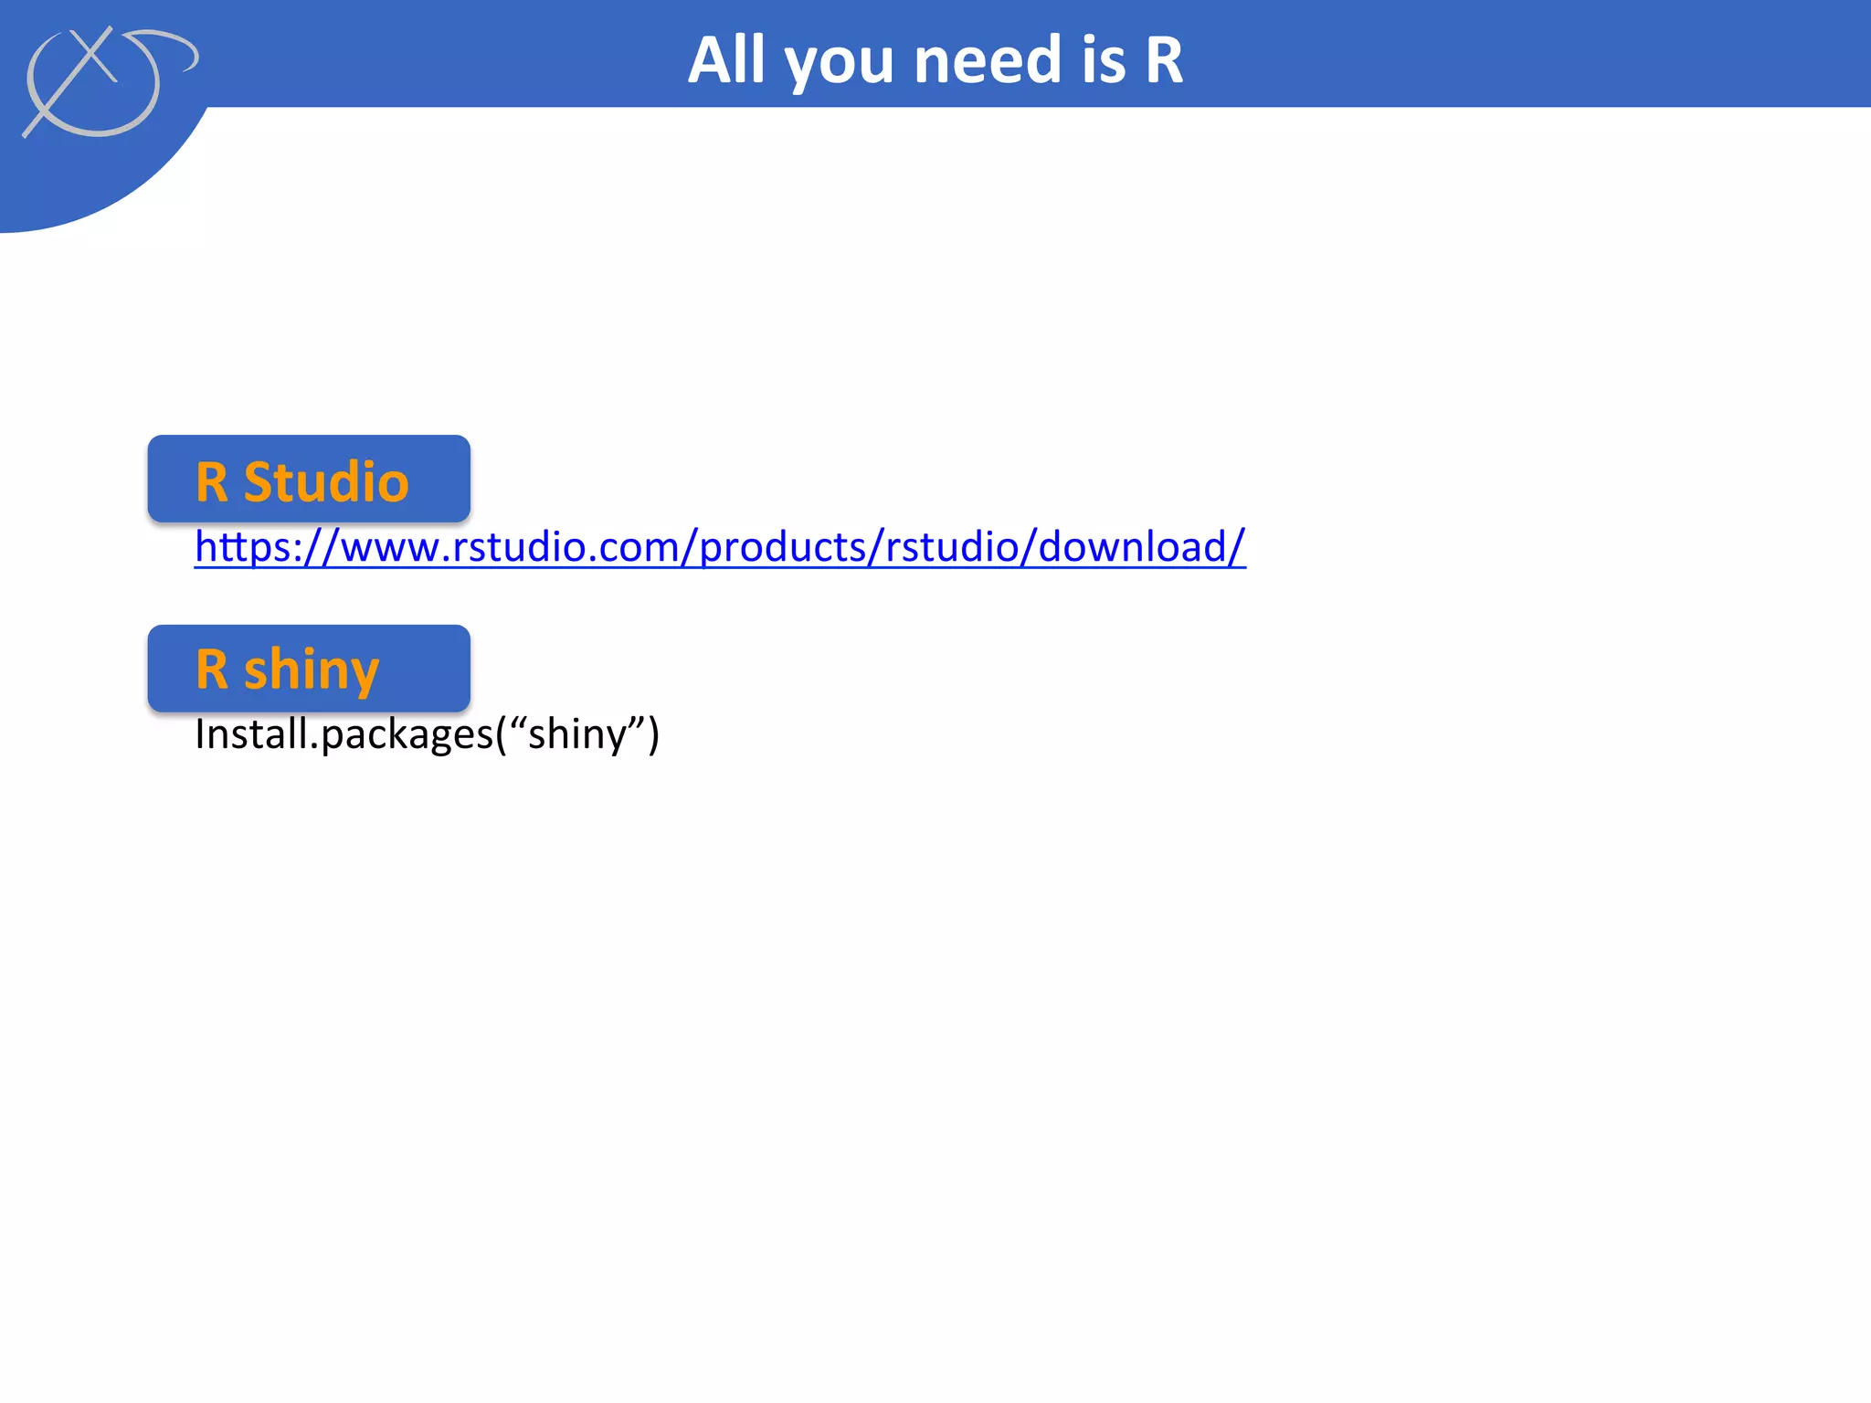Click the word 'need' in the title
This screenshot has height=1403, width=1871.
point(988,60)
